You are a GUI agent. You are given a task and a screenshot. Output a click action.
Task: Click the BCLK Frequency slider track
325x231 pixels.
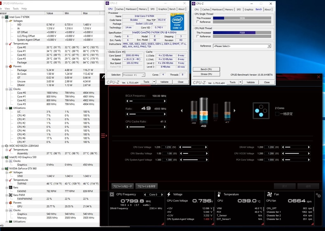tap(146, 101)
